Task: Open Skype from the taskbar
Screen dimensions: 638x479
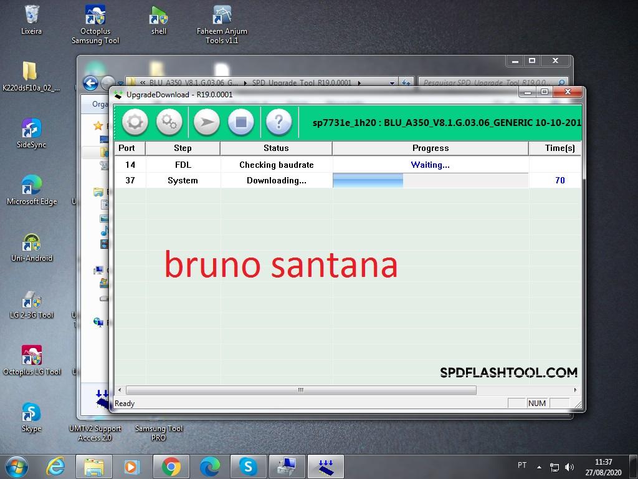Action: click(248, 467)
